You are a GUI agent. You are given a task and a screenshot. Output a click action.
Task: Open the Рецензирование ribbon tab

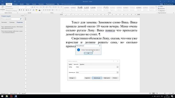(50, 4)
